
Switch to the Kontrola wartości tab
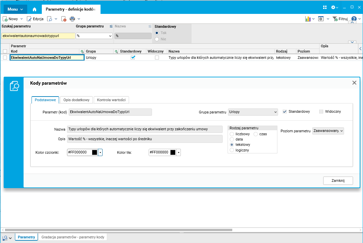tap(111, 100)
